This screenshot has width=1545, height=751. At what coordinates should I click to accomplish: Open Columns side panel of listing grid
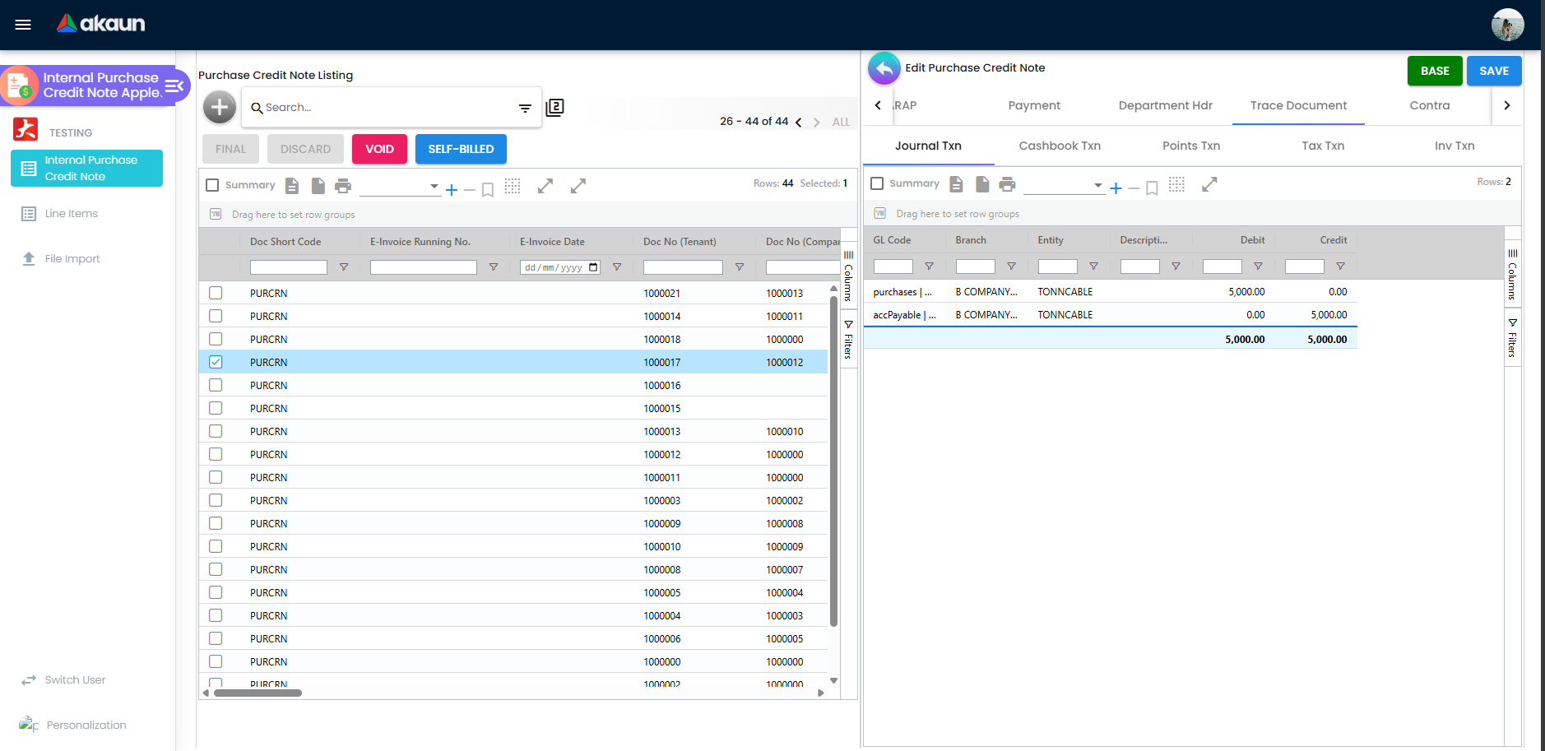848,276
